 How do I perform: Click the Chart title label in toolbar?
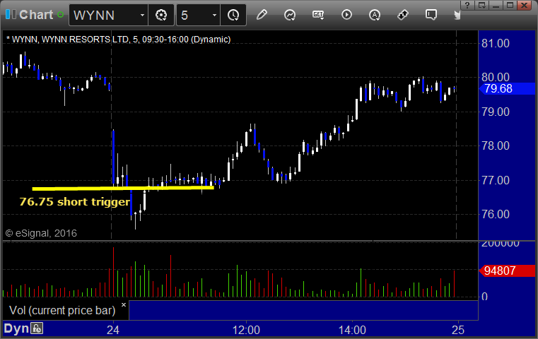(x=36, y=15)
